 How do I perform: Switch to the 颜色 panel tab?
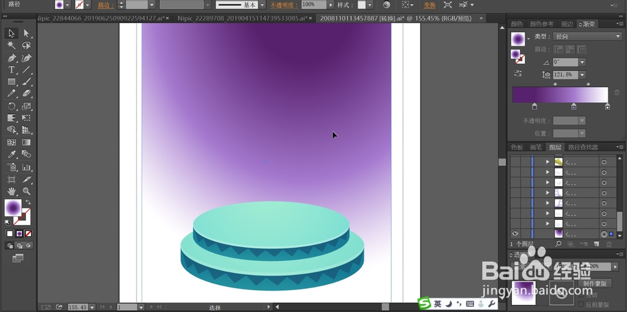click(x=517, y=24)
